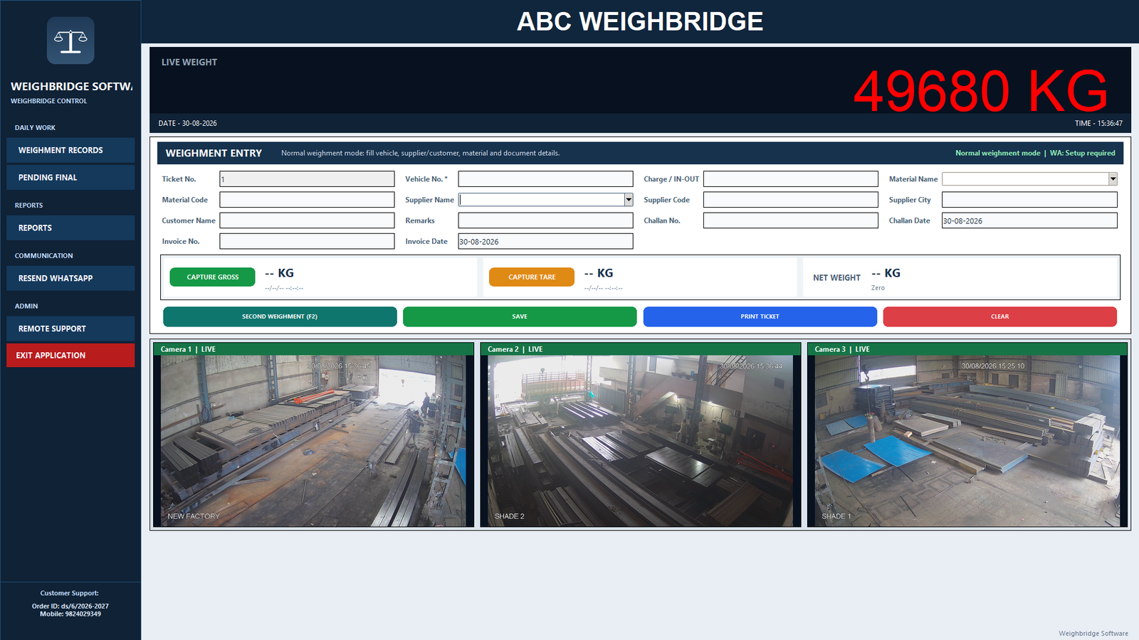
Task: Click Exit Application red button
Action: (x=70, y=355)
